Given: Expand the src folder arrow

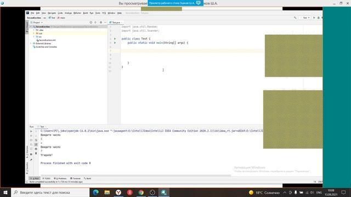Looking at the screenshot, I should pos(34,37).
